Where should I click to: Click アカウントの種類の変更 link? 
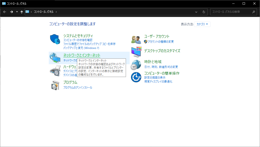coord(161,42)
